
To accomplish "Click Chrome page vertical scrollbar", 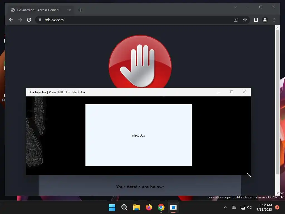I will pos(277,102).
